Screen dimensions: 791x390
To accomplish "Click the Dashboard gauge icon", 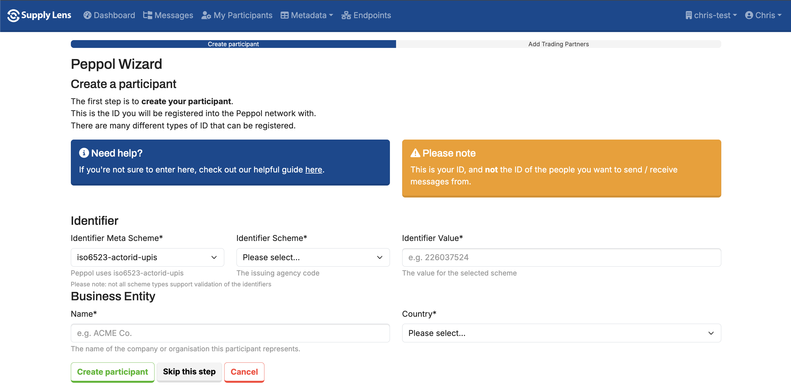I will point(87,15).
